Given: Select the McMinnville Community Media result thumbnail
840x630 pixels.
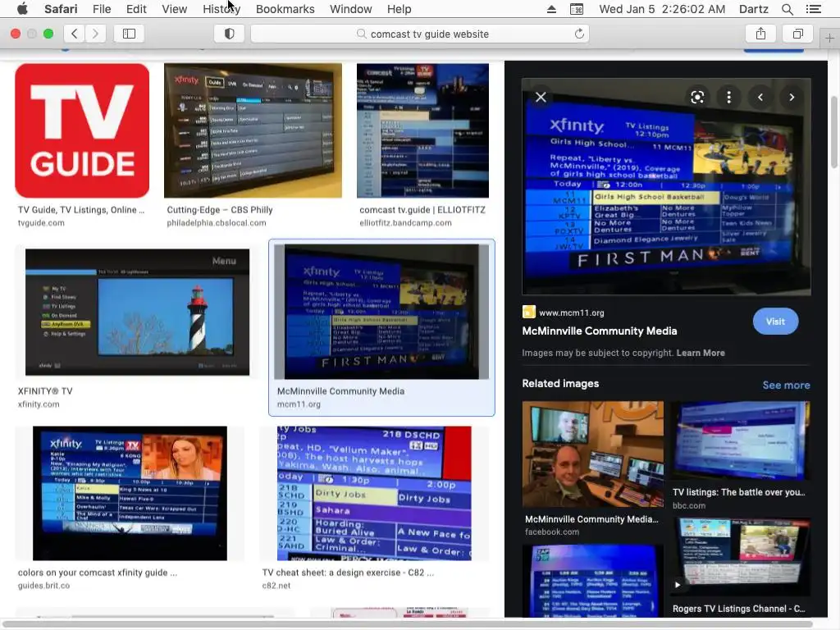Looking at the screenshot, I should (x=381, y=312).
